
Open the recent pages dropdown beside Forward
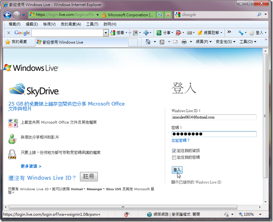pos(23,15)
